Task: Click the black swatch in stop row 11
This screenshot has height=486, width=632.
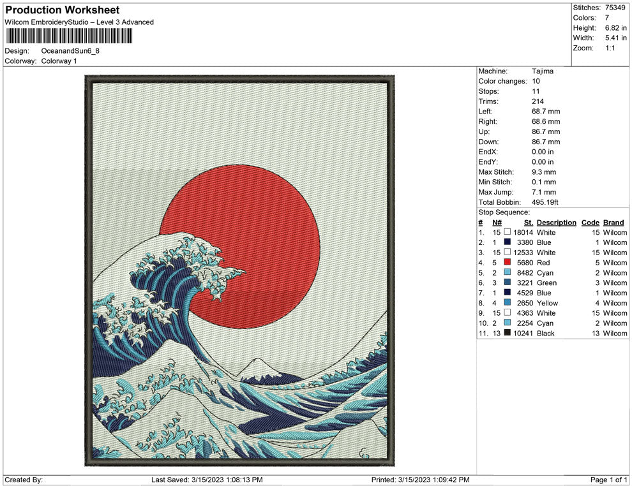Action: [x=508, y=332]
